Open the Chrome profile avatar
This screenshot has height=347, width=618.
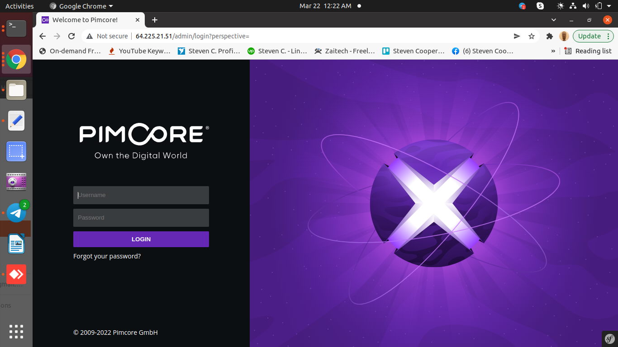tap(564, 36)
